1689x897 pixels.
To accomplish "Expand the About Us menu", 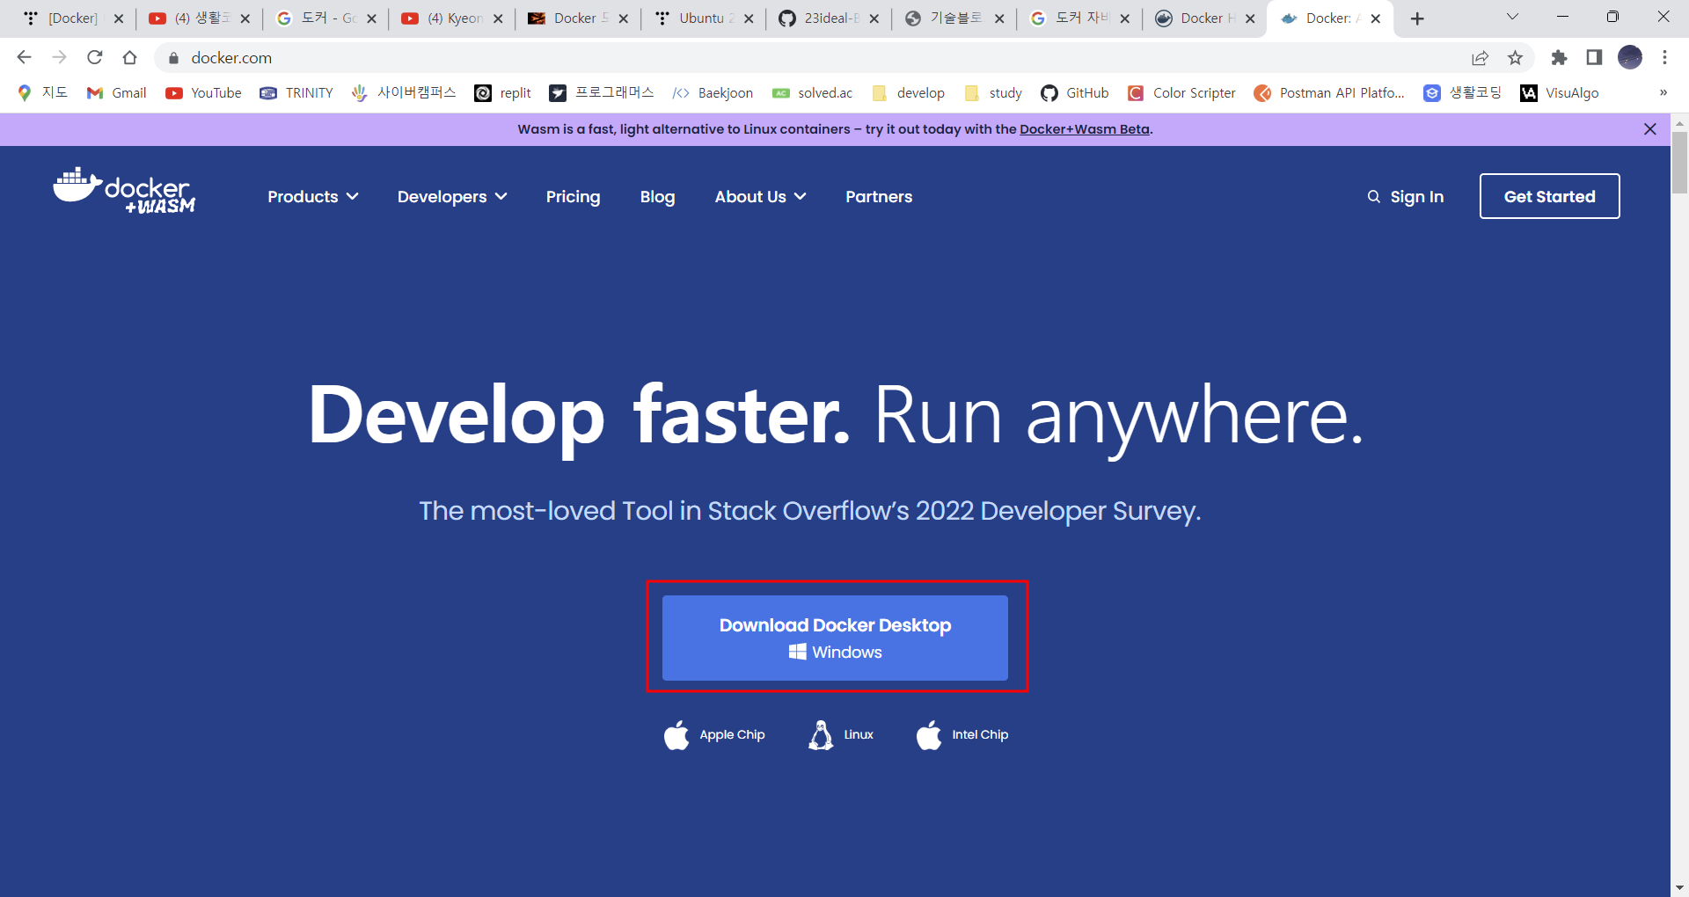I will pos(760,197).
